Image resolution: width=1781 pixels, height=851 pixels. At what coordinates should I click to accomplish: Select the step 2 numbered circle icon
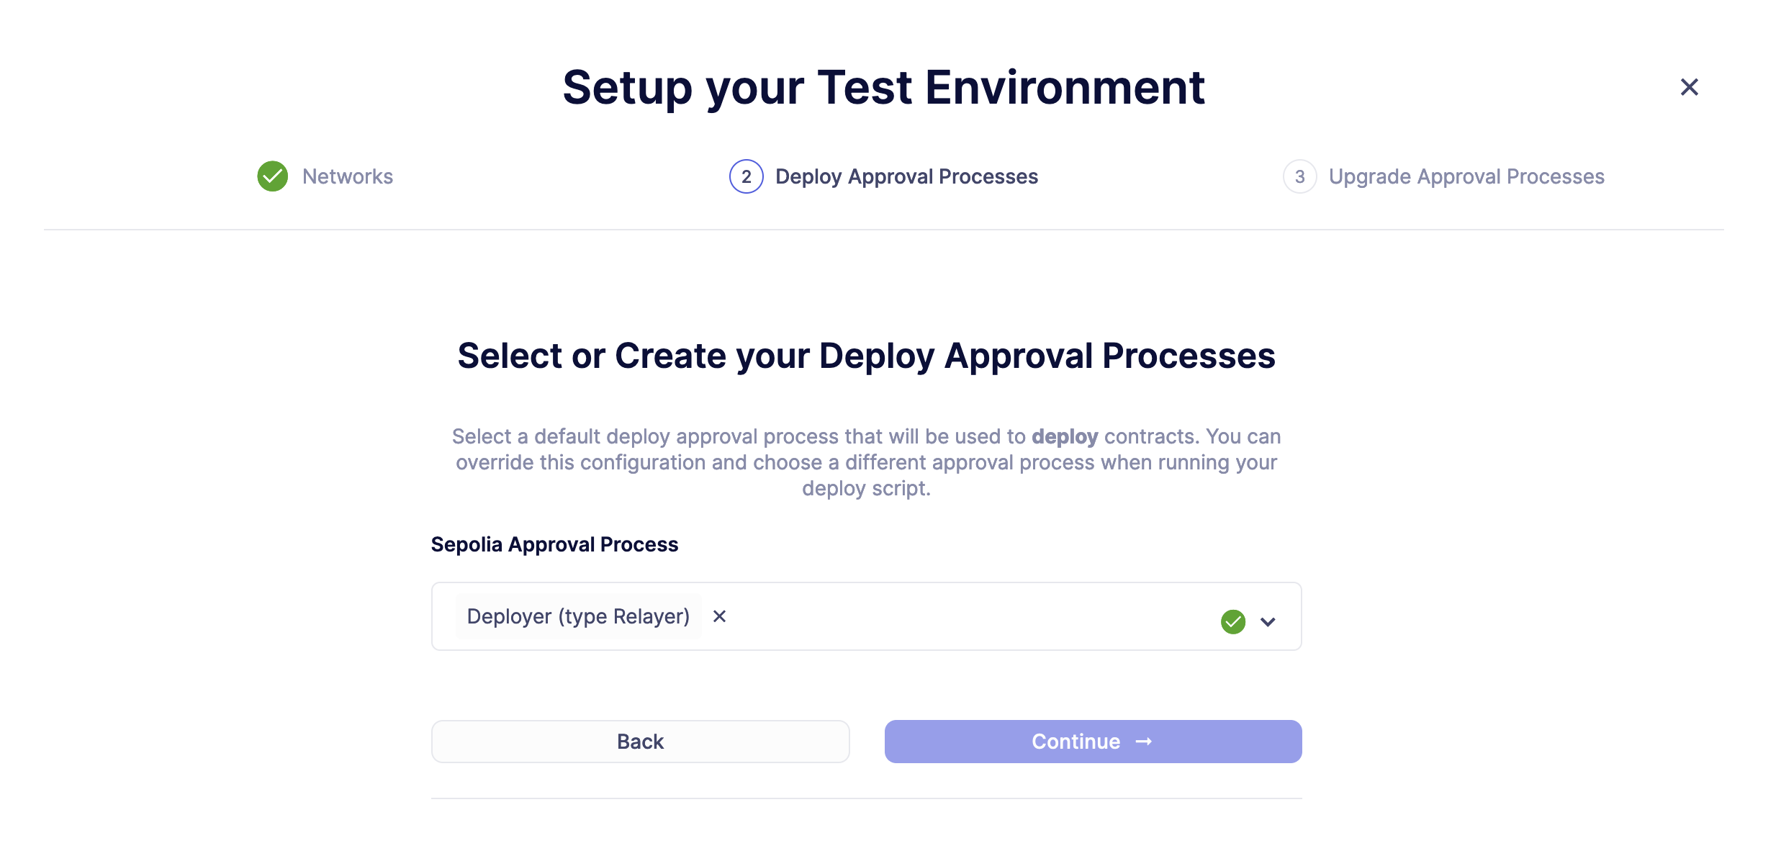(745, 176)
